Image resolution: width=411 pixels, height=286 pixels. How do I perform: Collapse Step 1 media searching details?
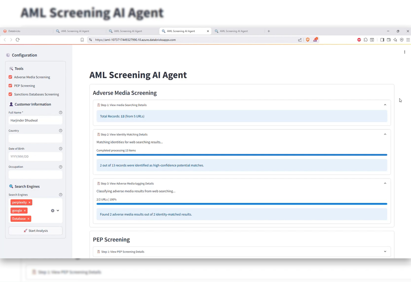point(385,105)
